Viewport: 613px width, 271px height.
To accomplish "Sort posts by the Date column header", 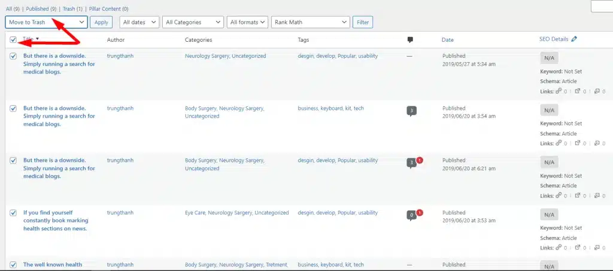I will (448, 40).
